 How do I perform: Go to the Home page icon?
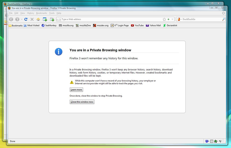click(x=38, y=19)
